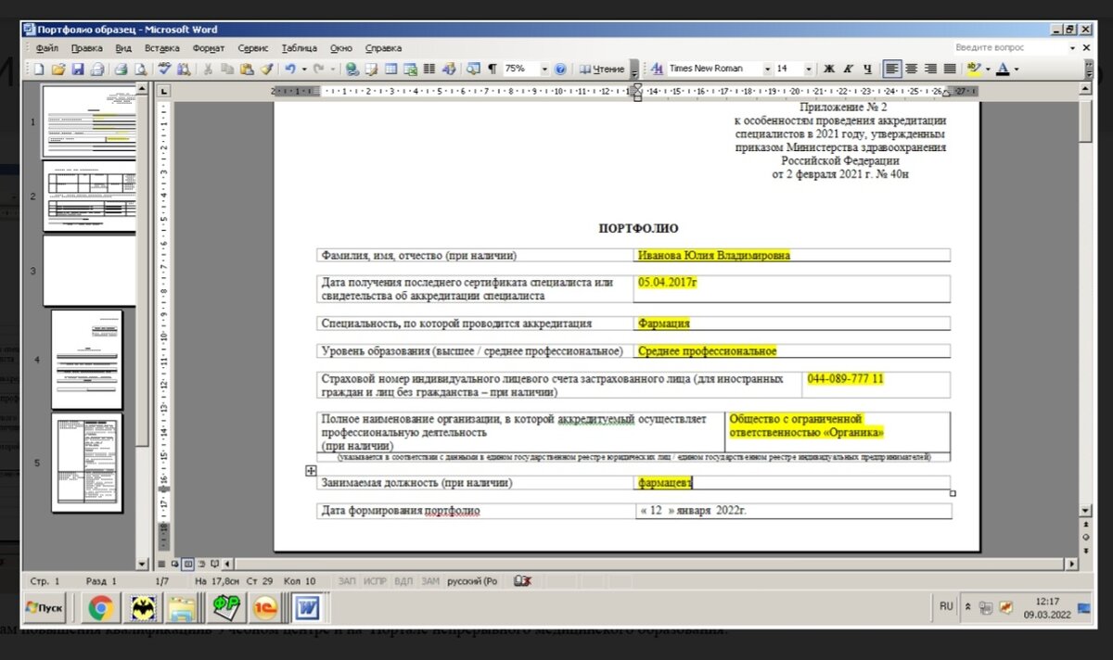Open Вид menu
The width and height of the screenshot is (1113, 660).
(124, 47)
